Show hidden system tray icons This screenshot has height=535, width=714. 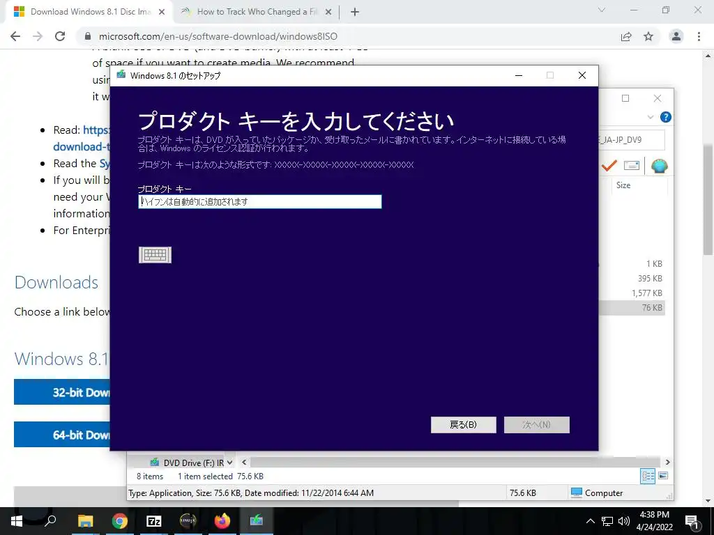point(590,521)
